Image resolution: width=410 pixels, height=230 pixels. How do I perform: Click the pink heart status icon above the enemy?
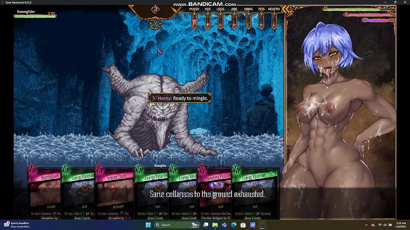160,52
